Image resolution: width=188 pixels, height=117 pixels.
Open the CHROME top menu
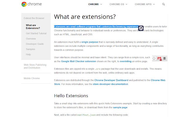coord(93,4)
